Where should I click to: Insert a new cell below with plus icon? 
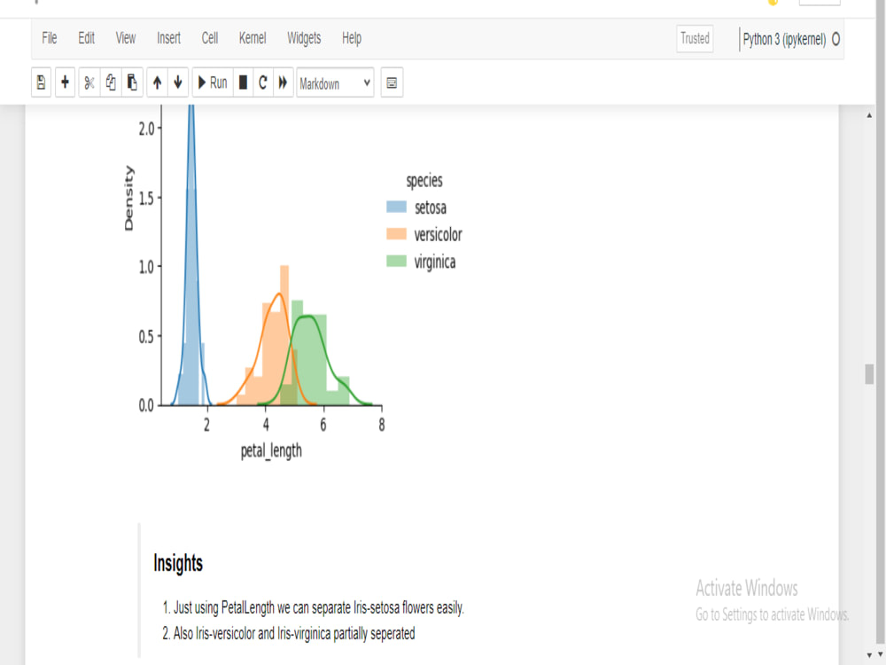[64, 82]
